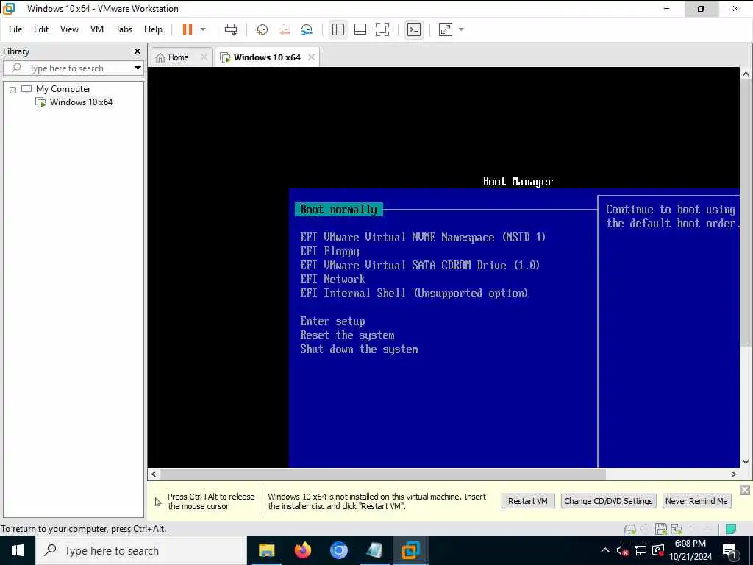Open the Library search filter dropdown arrow
This screenshot has height=565, width=753.
click(138, 68)
